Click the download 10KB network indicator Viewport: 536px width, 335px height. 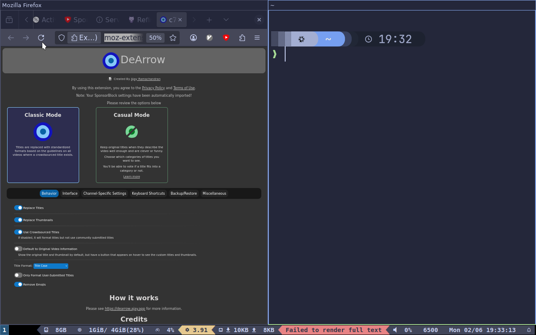coord(237,330)
